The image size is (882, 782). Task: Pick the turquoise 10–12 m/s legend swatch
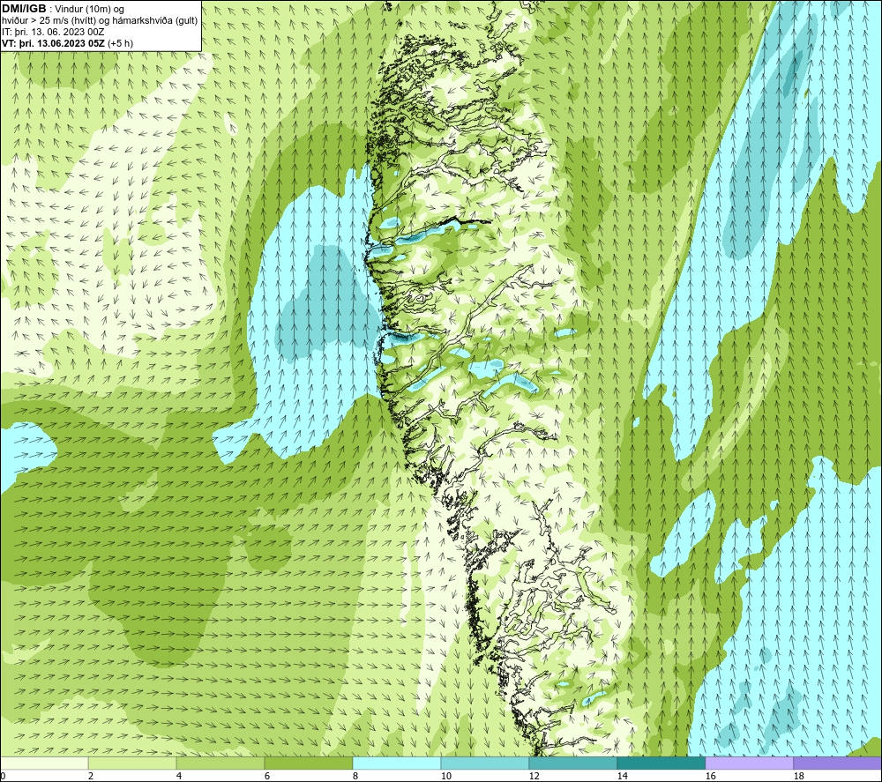[485, 763]
